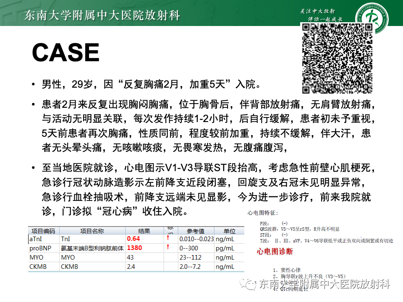Click the T波 Ⅱ、Ⅲ、aVF line
Image resolution: width=403 pixels, height=302 pixels.
[x=327, y=241]
